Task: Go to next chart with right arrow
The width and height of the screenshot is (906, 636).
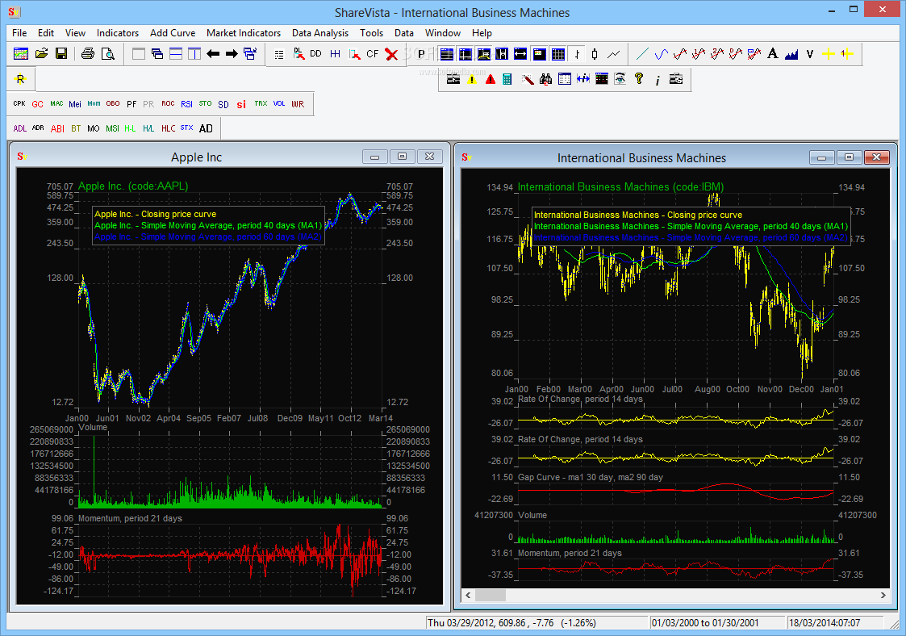Action: (232, 54)
